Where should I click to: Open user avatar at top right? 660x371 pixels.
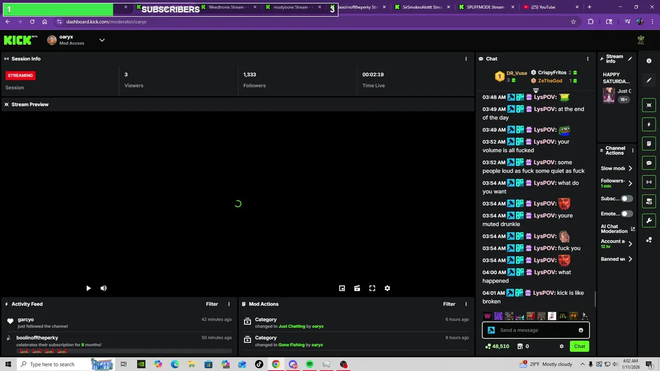[x=641, y=40]
